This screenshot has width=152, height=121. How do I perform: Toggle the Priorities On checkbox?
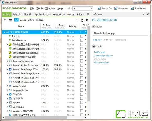[x=132, y=8]
